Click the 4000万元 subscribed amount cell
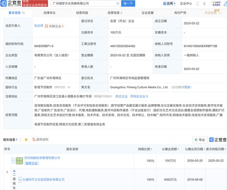Viewport: 227px width, 190px height. coord(170,180)
